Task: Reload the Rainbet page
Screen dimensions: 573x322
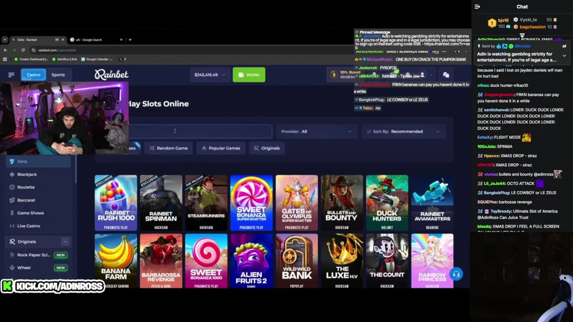Action: pos(23,50)
